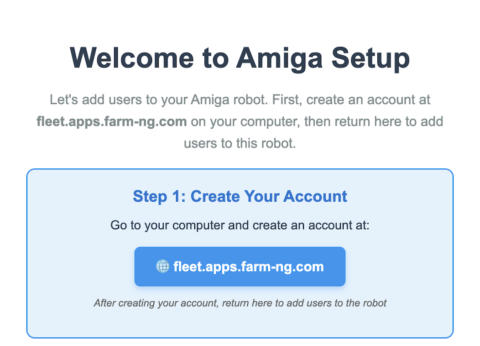Click the bold fleet.apps.farm-ng.com text in intro
The width and height of the screenshot is (480, 346).
click(112, 122)
